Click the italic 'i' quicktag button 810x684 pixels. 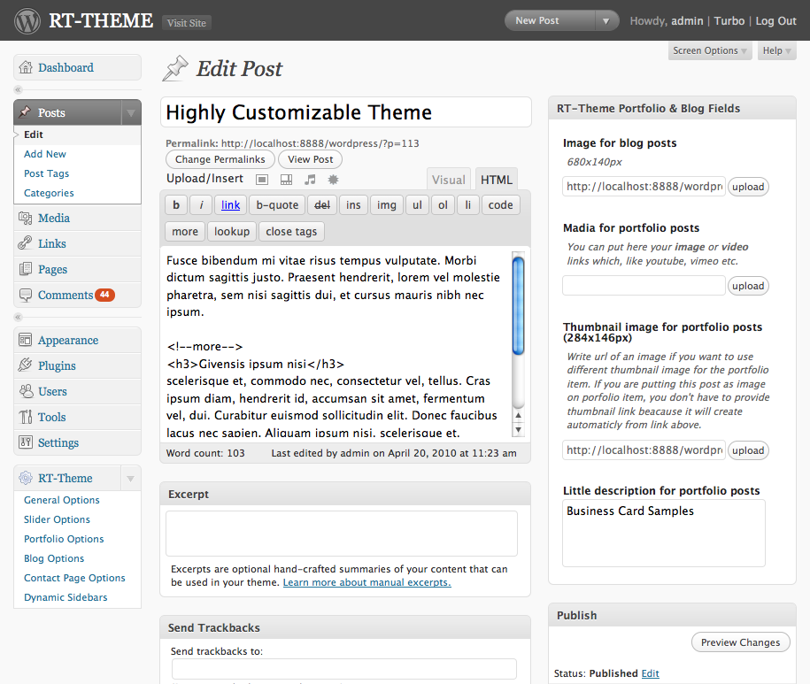pos(202,205)
